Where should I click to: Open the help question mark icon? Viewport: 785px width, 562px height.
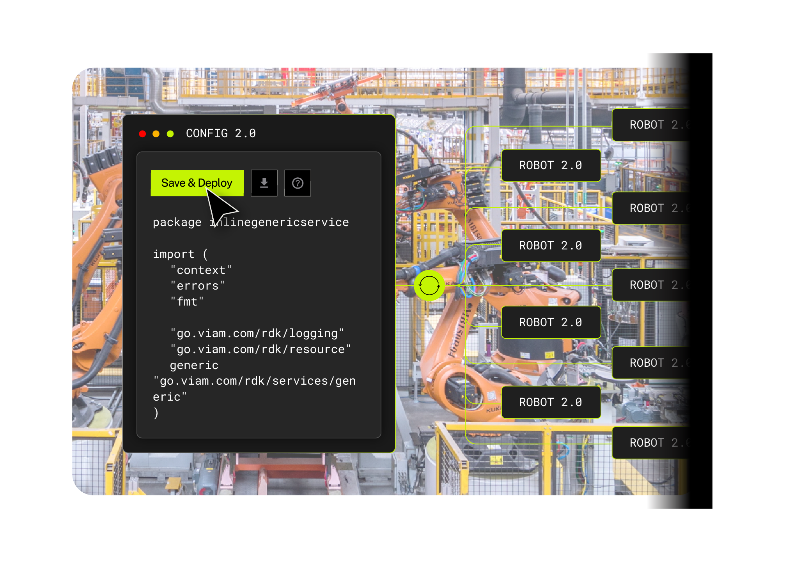click(298, 183)
